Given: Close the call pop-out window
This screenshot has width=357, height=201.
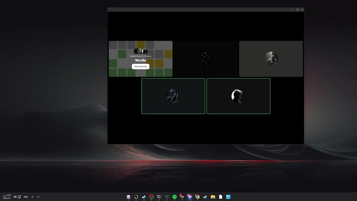Looking at the screenshot, I should (x=302, y=10).
